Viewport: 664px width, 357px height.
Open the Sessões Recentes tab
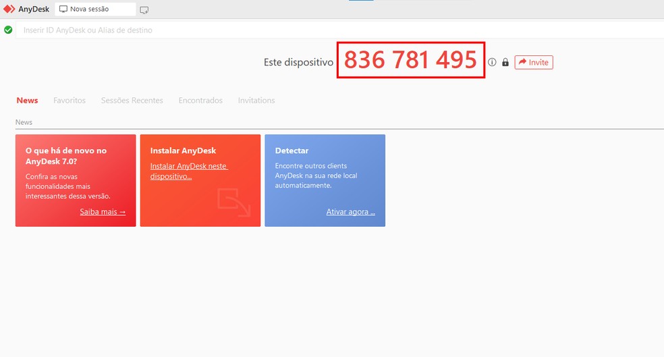pyautogui.click(x=132, y=101)
